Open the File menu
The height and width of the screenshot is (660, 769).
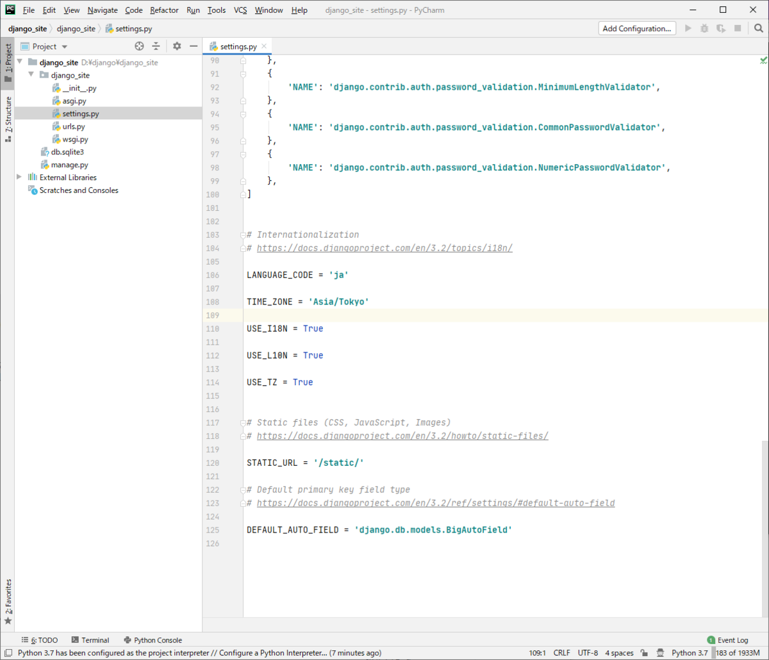(29, 10)
